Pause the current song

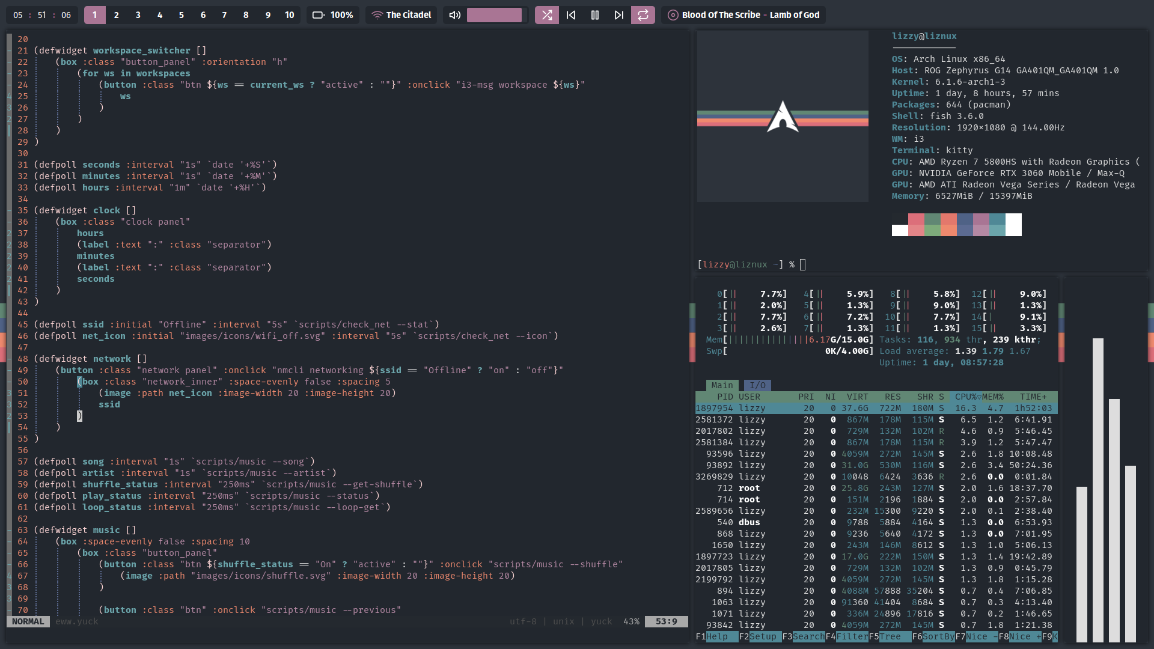pos(595,15)
